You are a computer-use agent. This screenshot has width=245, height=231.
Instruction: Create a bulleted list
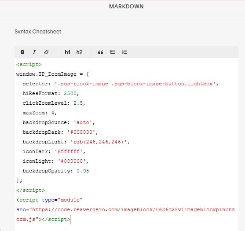[x=112, y=52]
